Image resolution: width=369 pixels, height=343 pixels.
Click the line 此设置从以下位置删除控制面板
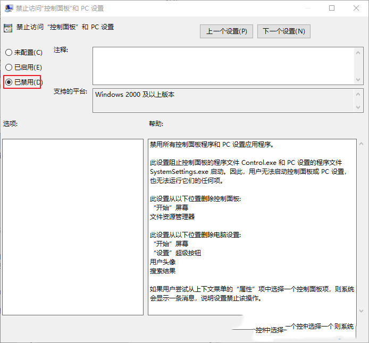[x=195, y=199]
